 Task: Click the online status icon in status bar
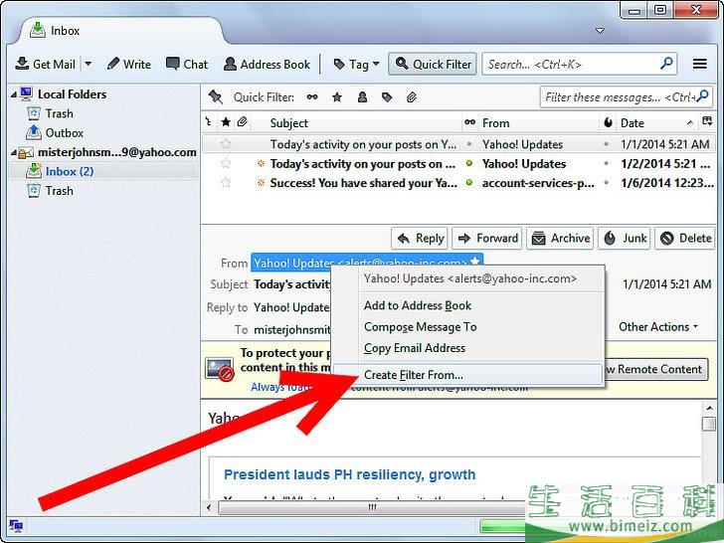coord(16,525)
